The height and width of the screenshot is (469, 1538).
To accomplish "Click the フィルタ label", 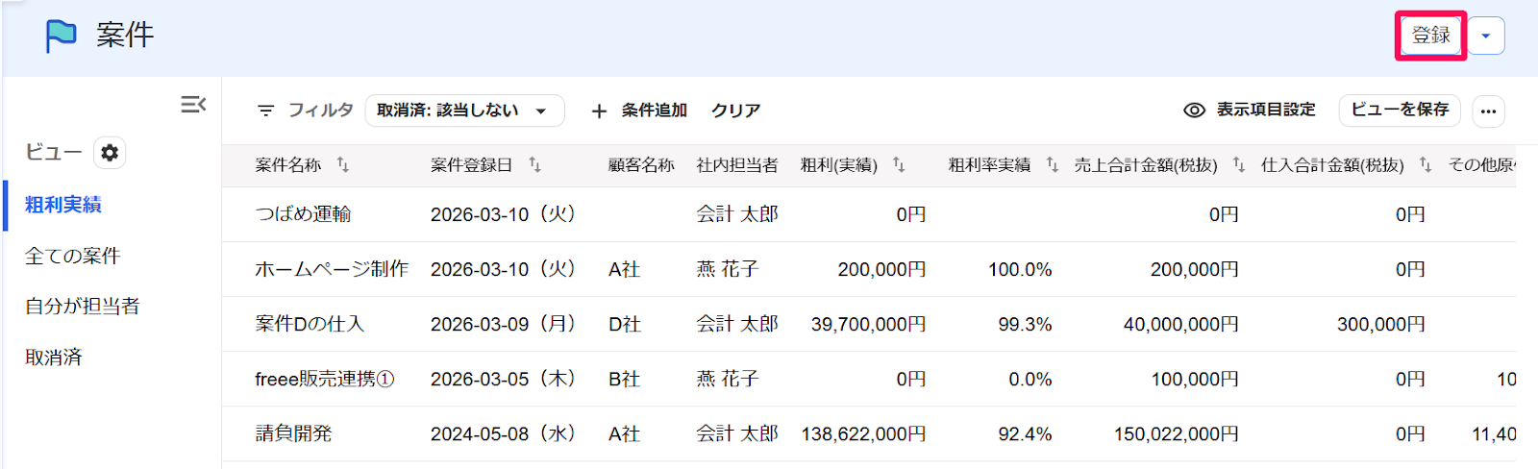I will point(321,111).
